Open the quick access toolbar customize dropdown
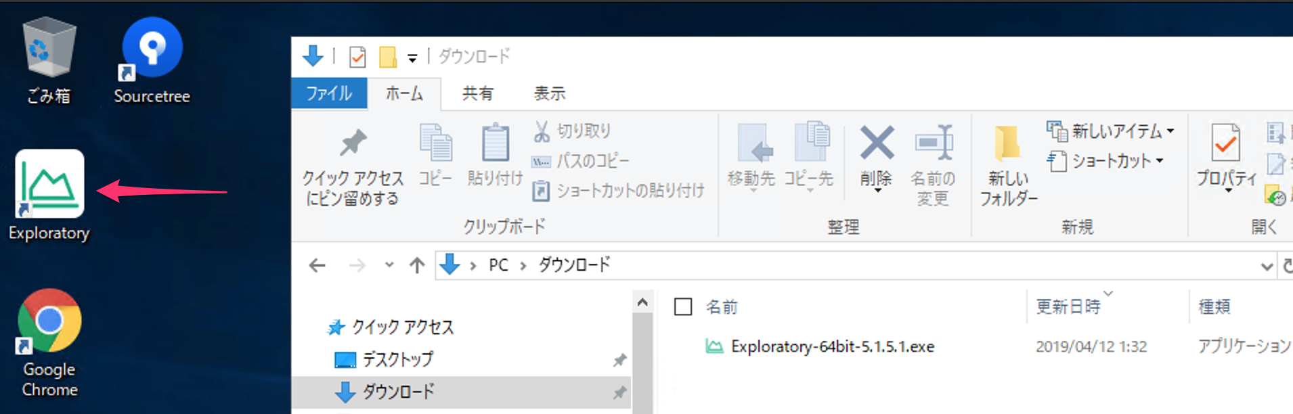The width and height of the screenshot is (1293, 414). tap(412, 58)
